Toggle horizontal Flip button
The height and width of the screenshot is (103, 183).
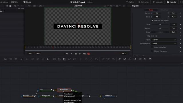[x=152, y=36]
